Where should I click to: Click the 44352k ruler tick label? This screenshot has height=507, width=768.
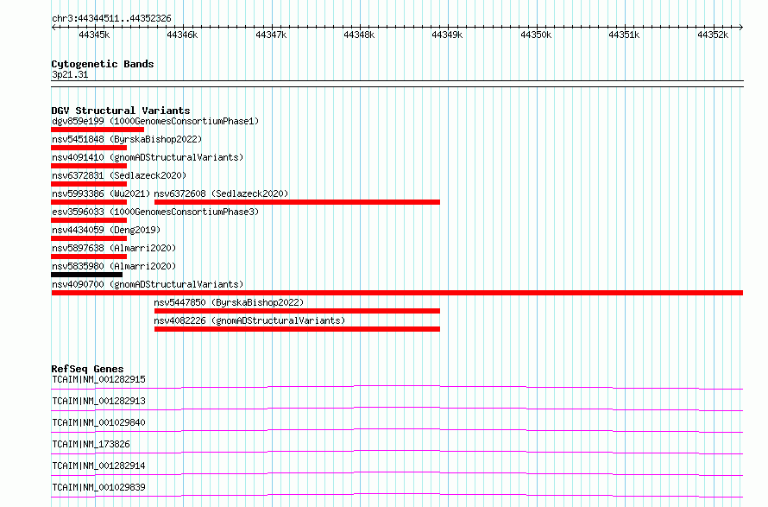[713, 35]
